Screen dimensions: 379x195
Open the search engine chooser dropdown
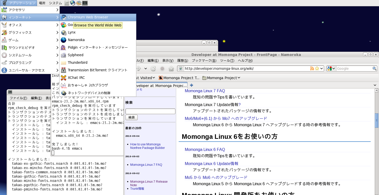tap(331, 69)
